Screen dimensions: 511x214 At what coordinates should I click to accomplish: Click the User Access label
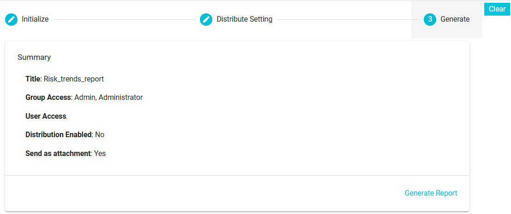46,116
